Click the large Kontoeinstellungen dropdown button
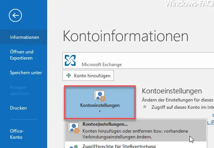 point(100,102)
